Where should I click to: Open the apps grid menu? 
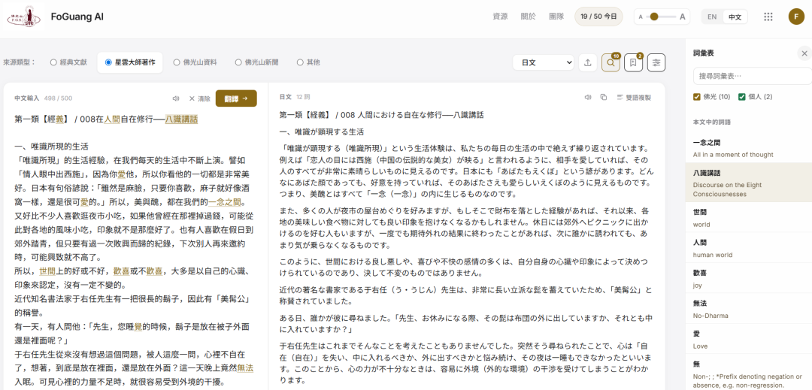pyautogui.click(x=768, y=17)
